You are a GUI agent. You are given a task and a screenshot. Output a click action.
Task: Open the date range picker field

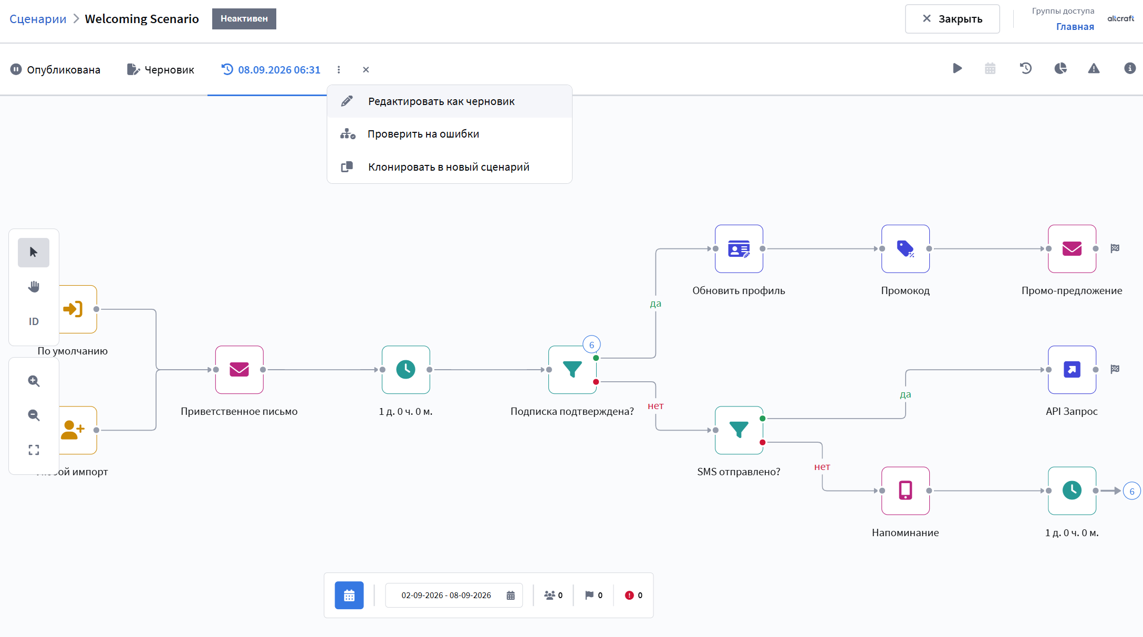pyautogui.click(x=454, y=595)
